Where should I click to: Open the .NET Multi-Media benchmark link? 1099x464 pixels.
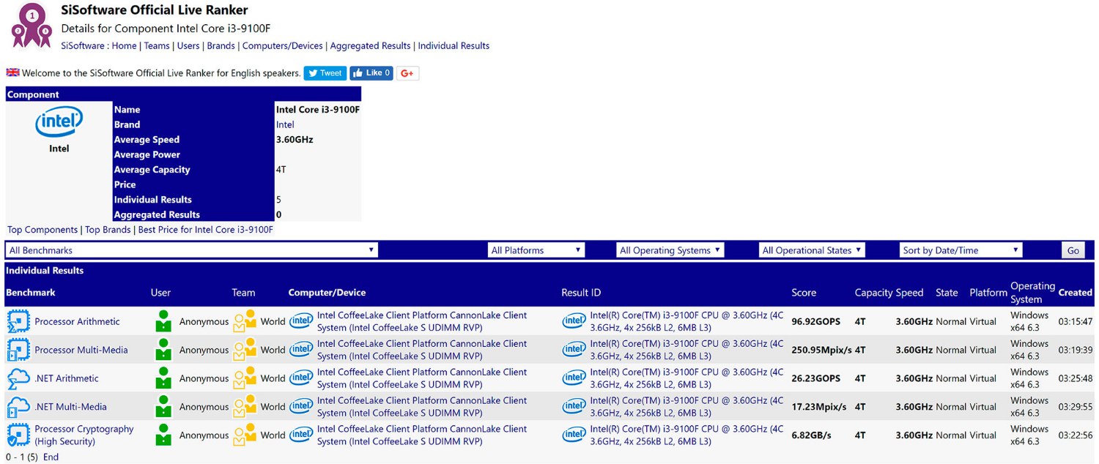70,407
